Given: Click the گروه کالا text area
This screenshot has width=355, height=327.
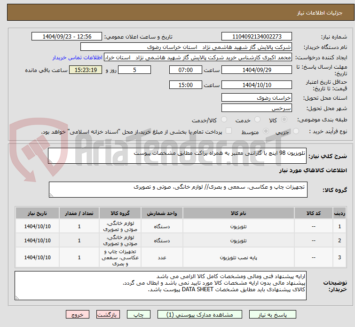Looking at the screenshot, I should coord(178,190).
